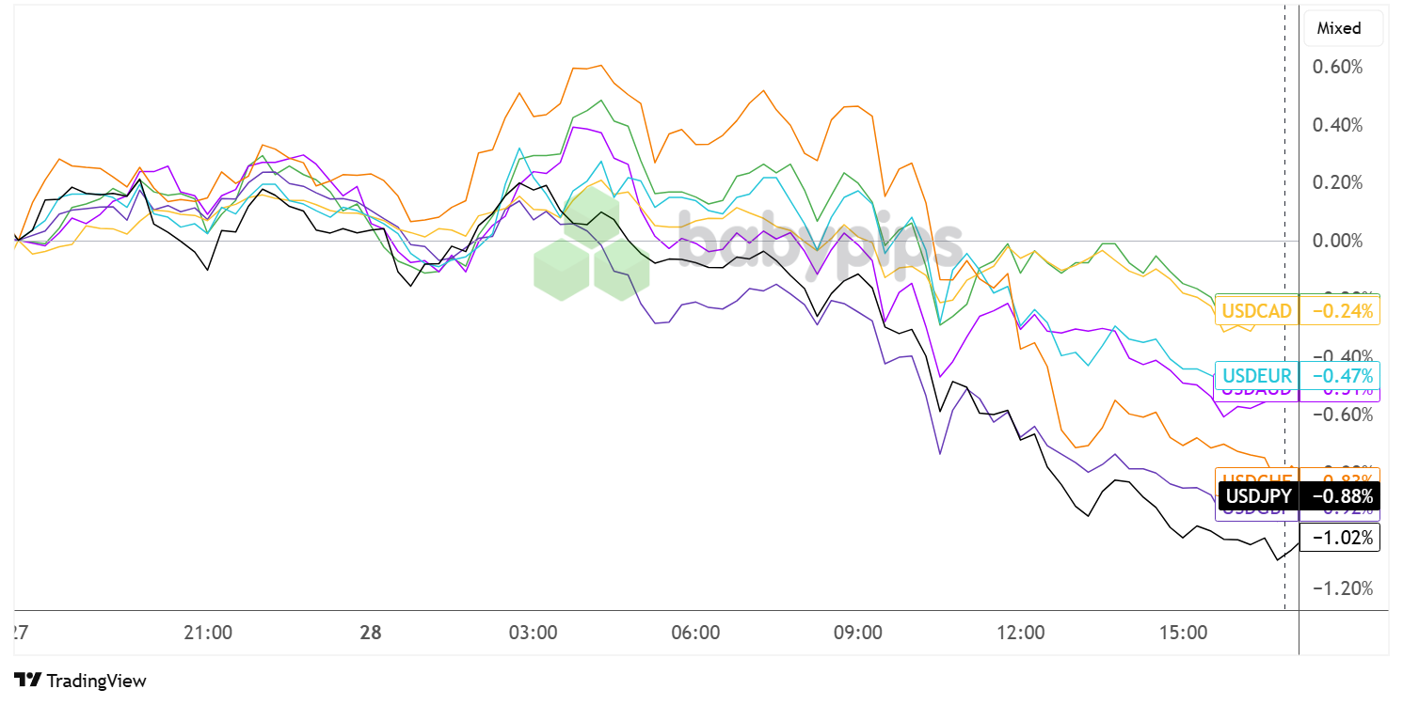The image size is (1403, 705).
Task: Click the 03:00 time axis label
Action: point(534,632)
